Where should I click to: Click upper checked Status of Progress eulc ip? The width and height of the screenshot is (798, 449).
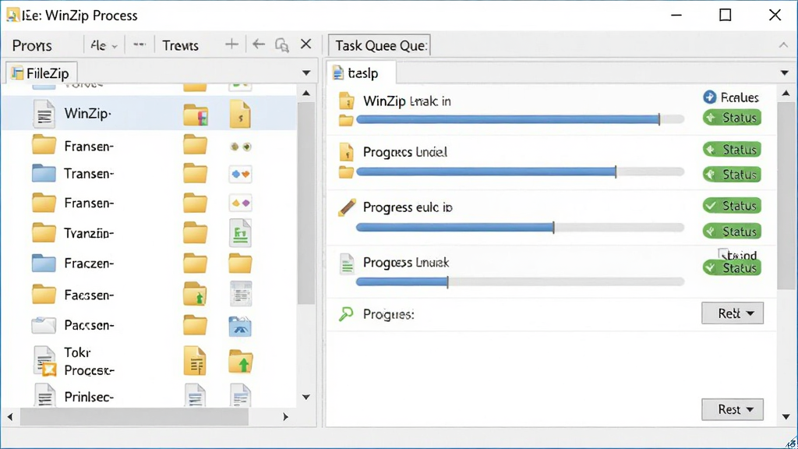click(732, 206)
